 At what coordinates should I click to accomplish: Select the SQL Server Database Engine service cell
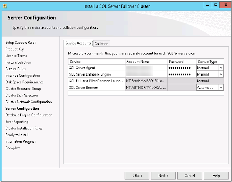pos(97,74)
